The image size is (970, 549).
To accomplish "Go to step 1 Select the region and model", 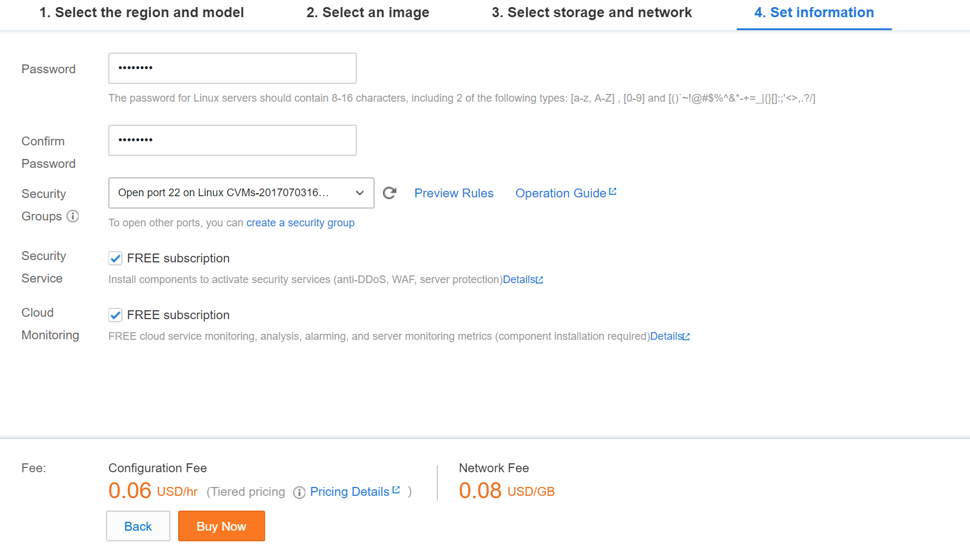I will 141,12.
